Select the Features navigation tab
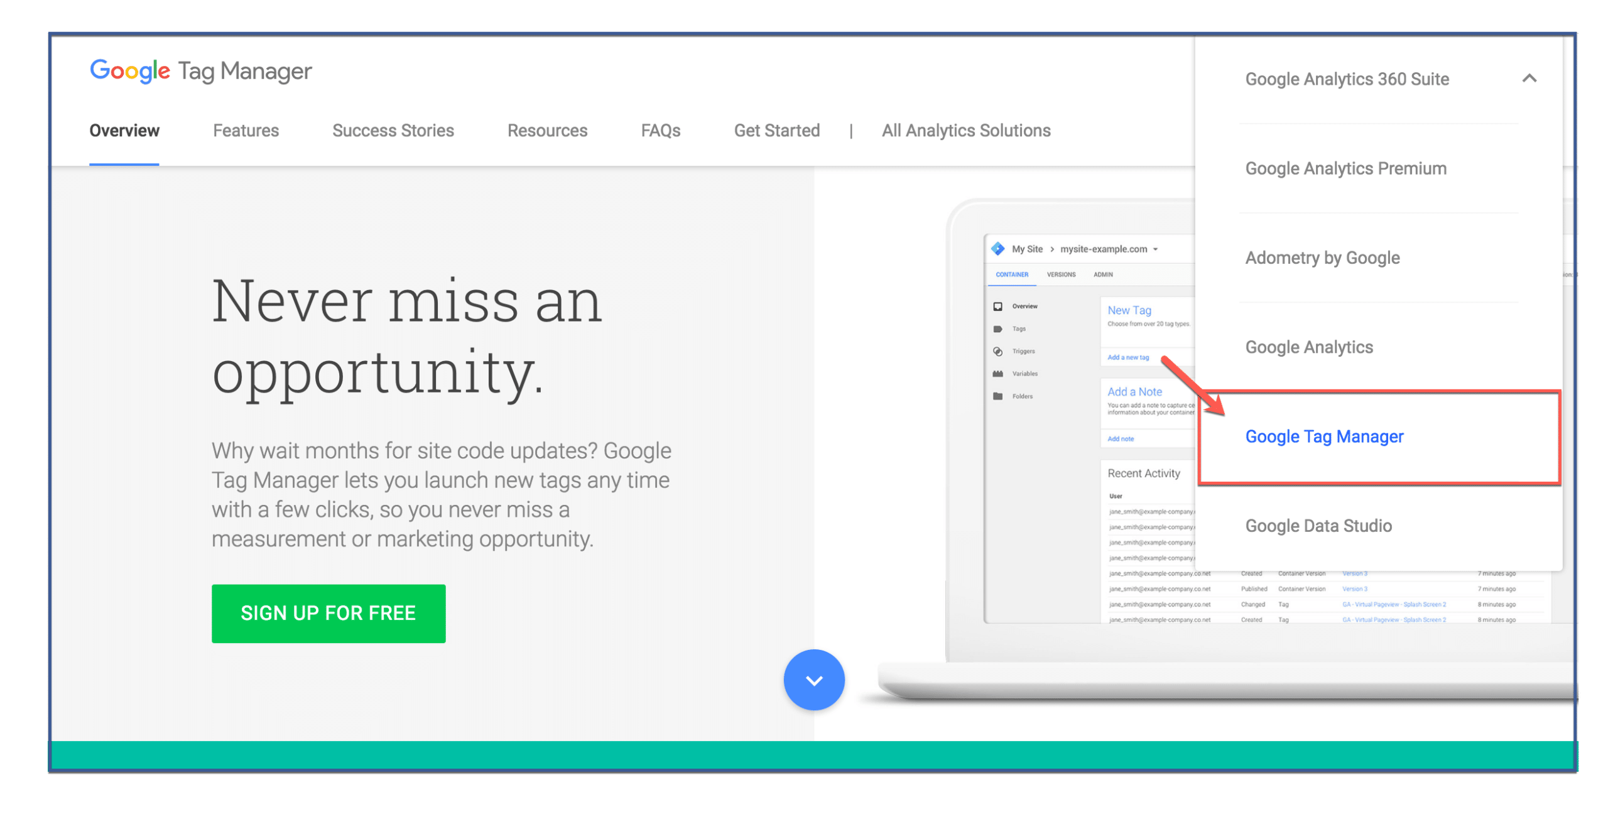The width and height of the screenshot is (1608, 817). [x=245, y=130]
